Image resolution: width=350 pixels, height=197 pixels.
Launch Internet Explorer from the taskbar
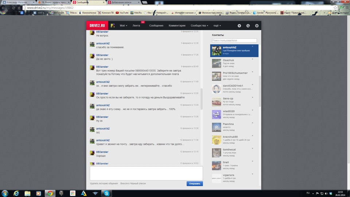[16, 193]
